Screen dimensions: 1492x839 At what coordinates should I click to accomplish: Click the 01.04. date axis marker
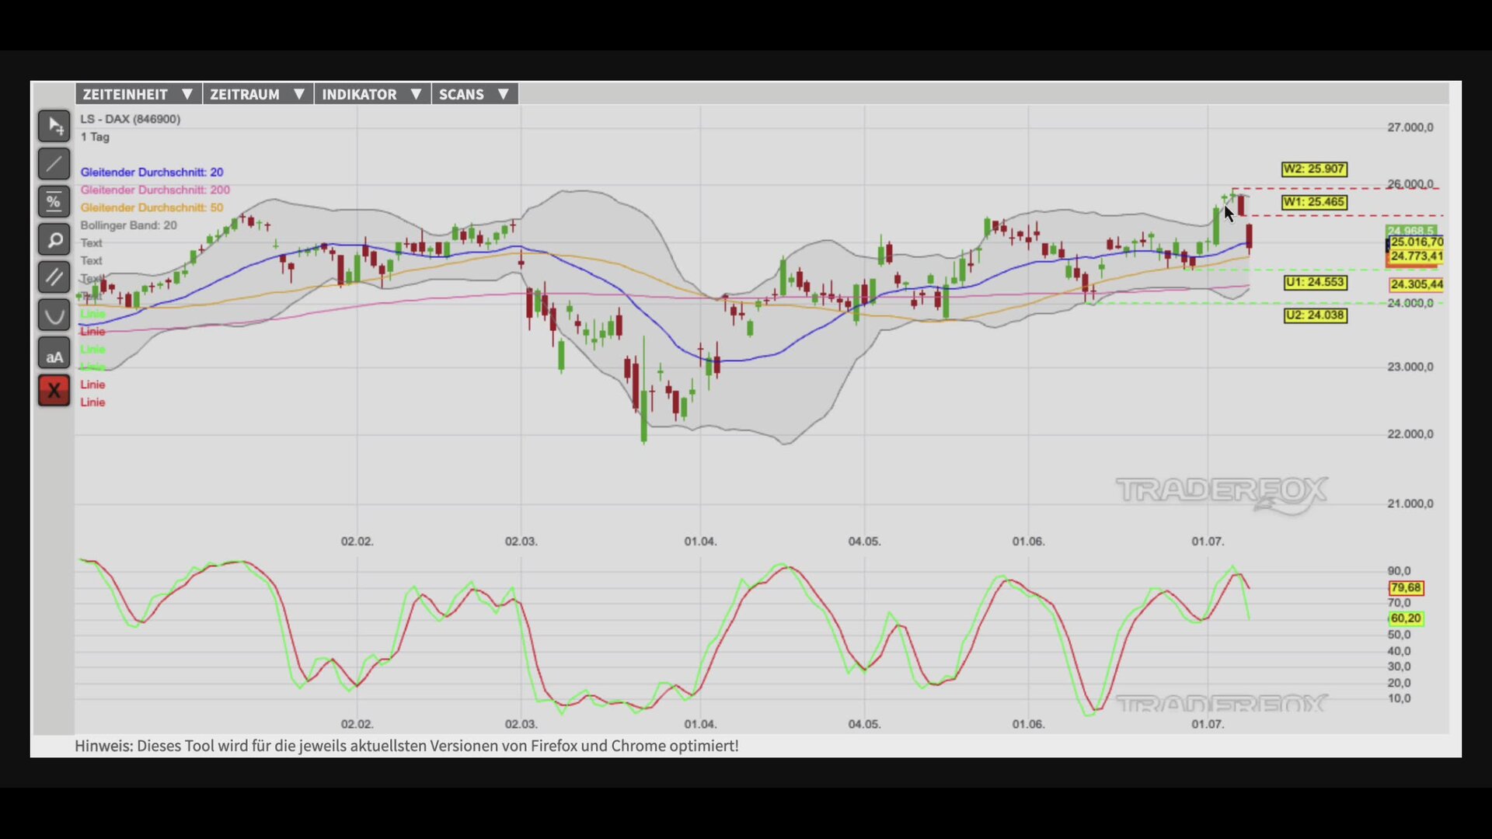coord(700,541)
